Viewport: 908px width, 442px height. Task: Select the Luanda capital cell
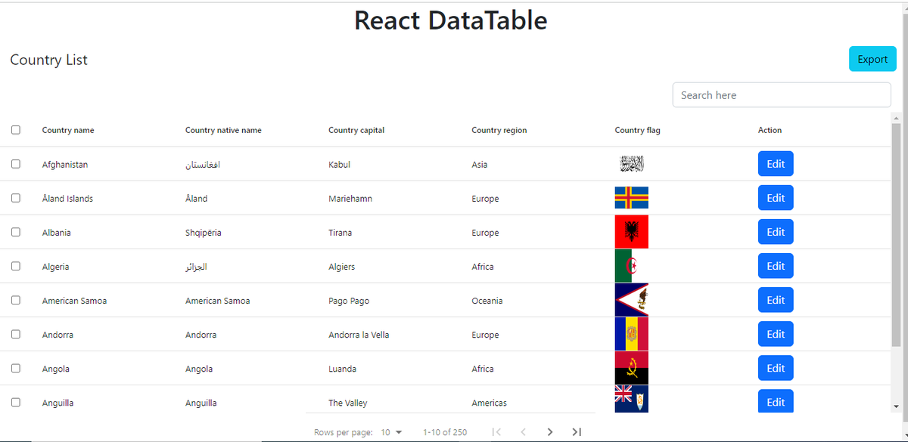click(x=342, y=369)
